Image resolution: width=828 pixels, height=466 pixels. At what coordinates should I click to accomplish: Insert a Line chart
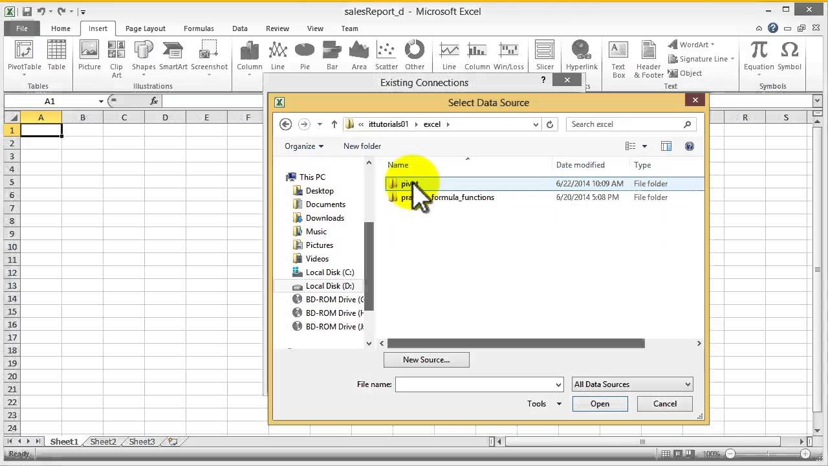point(278,56)
